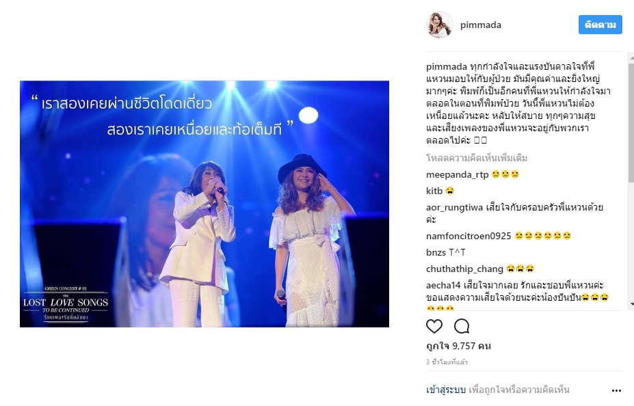This screenshot has width=634, height=406.
Task: Open commenter aor_rungtiwa profile
Action: pos(455,207)
